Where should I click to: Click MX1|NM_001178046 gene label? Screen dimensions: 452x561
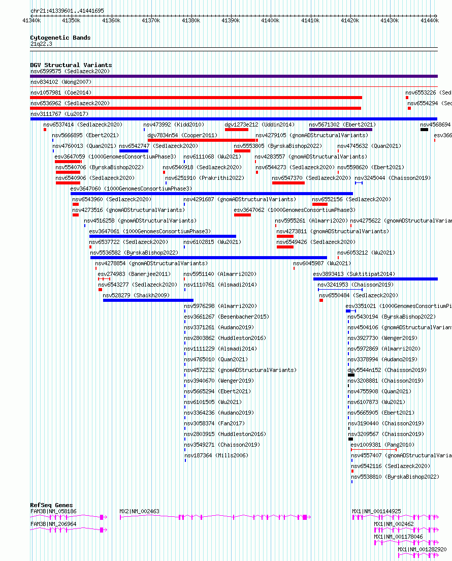point(398,537)
